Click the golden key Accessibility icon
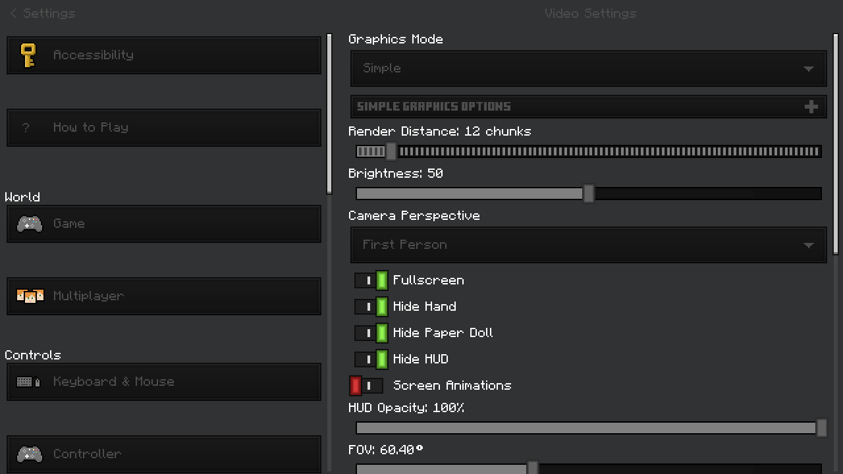 pos(28,55)
